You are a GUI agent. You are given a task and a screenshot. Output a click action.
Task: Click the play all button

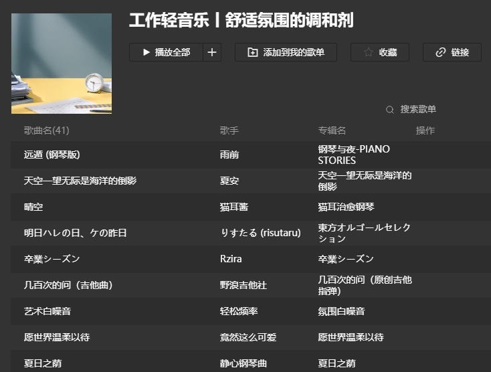click(166, 52)
